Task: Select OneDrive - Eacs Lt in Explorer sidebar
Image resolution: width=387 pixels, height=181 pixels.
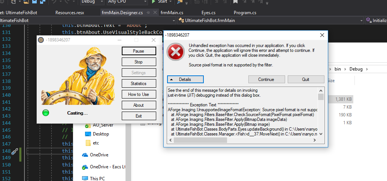Action: [108, 167]
